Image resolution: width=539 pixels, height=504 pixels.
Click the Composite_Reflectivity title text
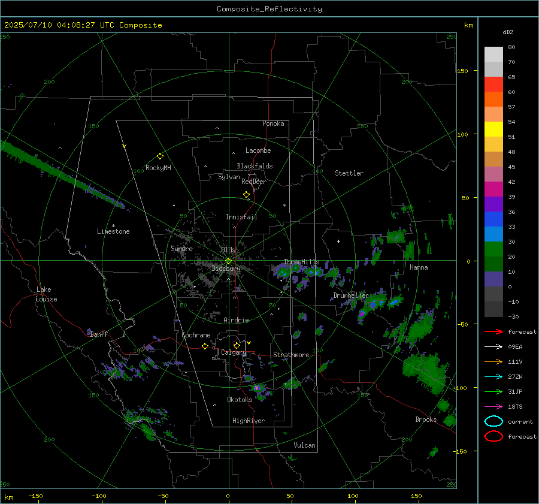[x=269, y=9]
